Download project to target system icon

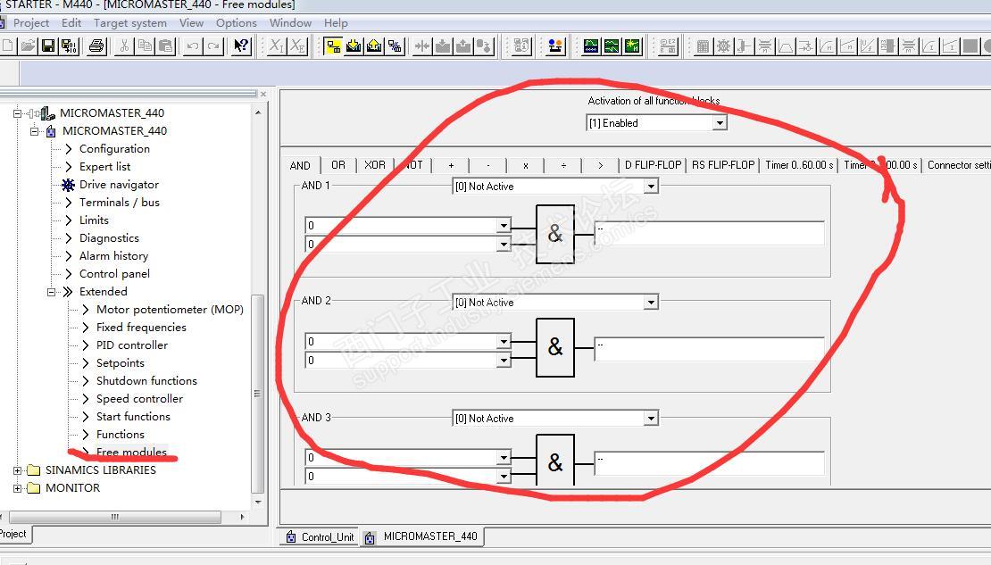coord(354,46)
